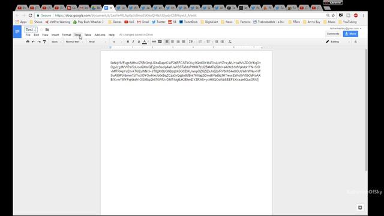
Task: Click the decrease indent icon
Action: click(217, 42)
